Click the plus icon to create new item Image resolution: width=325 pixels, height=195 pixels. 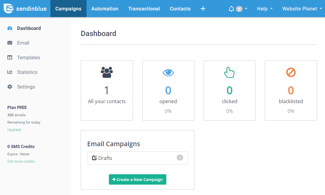click(203, 9)
